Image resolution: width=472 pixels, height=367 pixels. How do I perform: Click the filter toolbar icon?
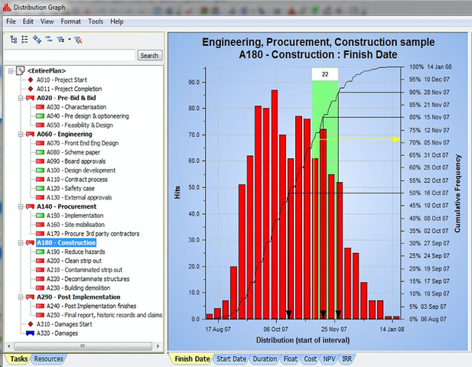(60, 40)
